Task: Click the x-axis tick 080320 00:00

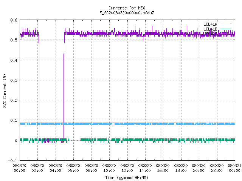Action: pos(19,168)
